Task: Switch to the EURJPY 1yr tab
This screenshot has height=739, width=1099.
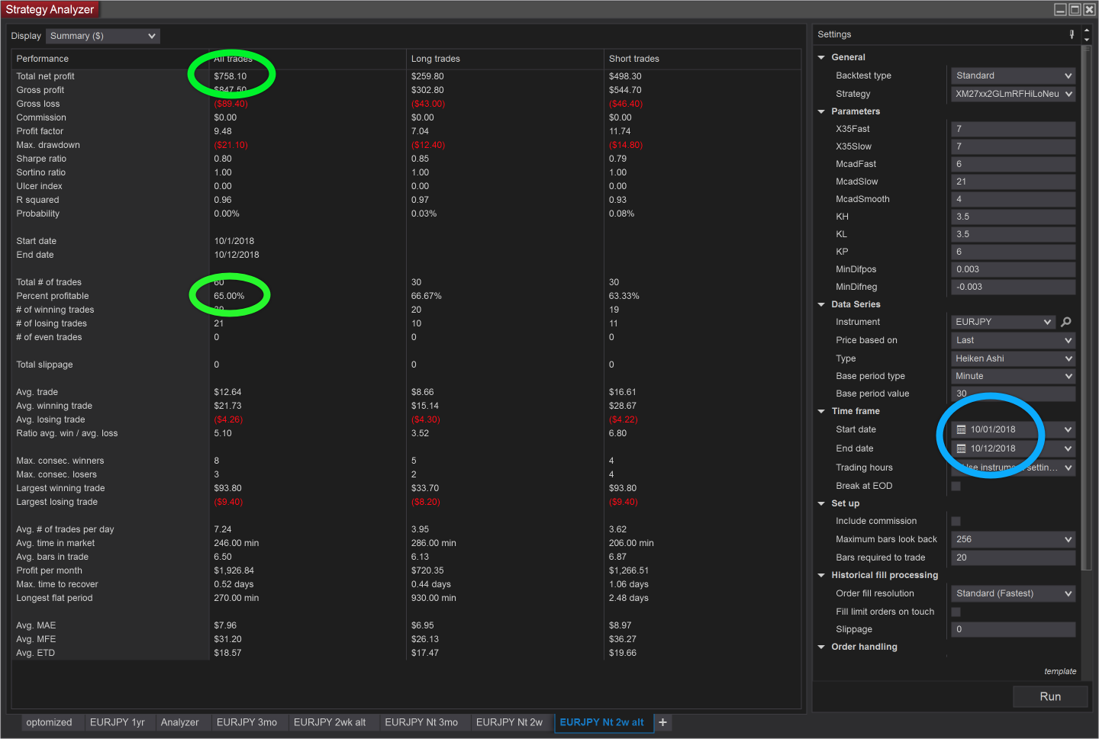Action: coord(118,722)
